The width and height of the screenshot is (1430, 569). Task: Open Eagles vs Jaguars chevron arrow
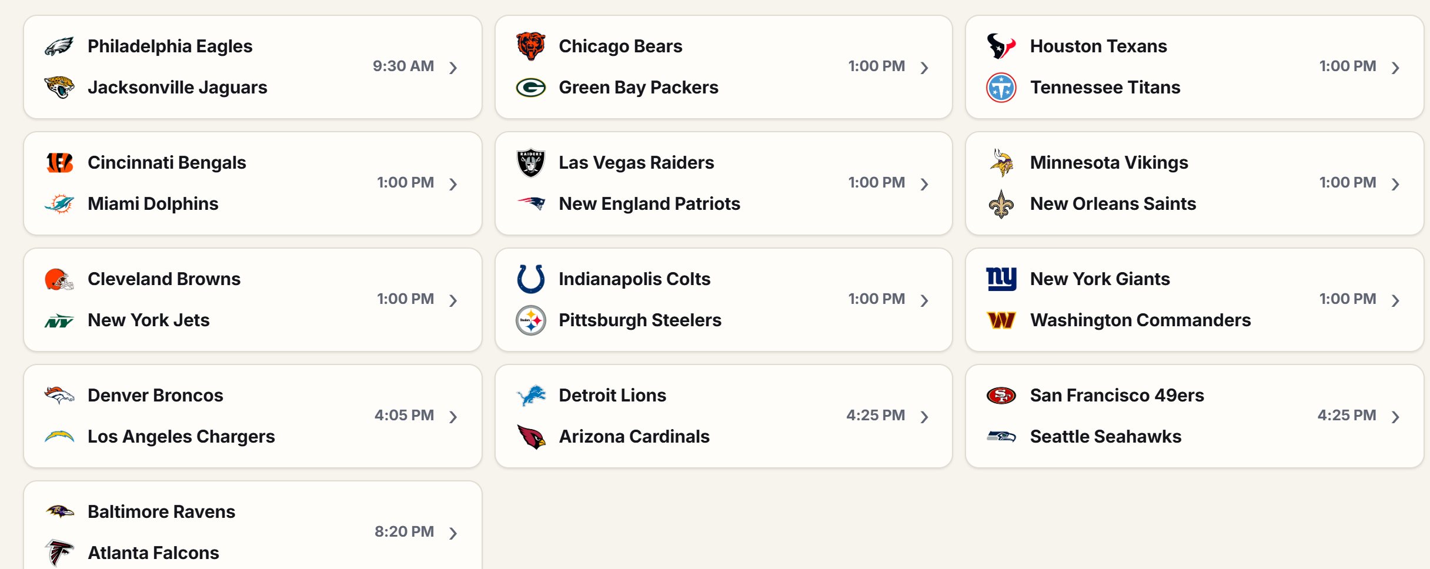tap(453, 68)
